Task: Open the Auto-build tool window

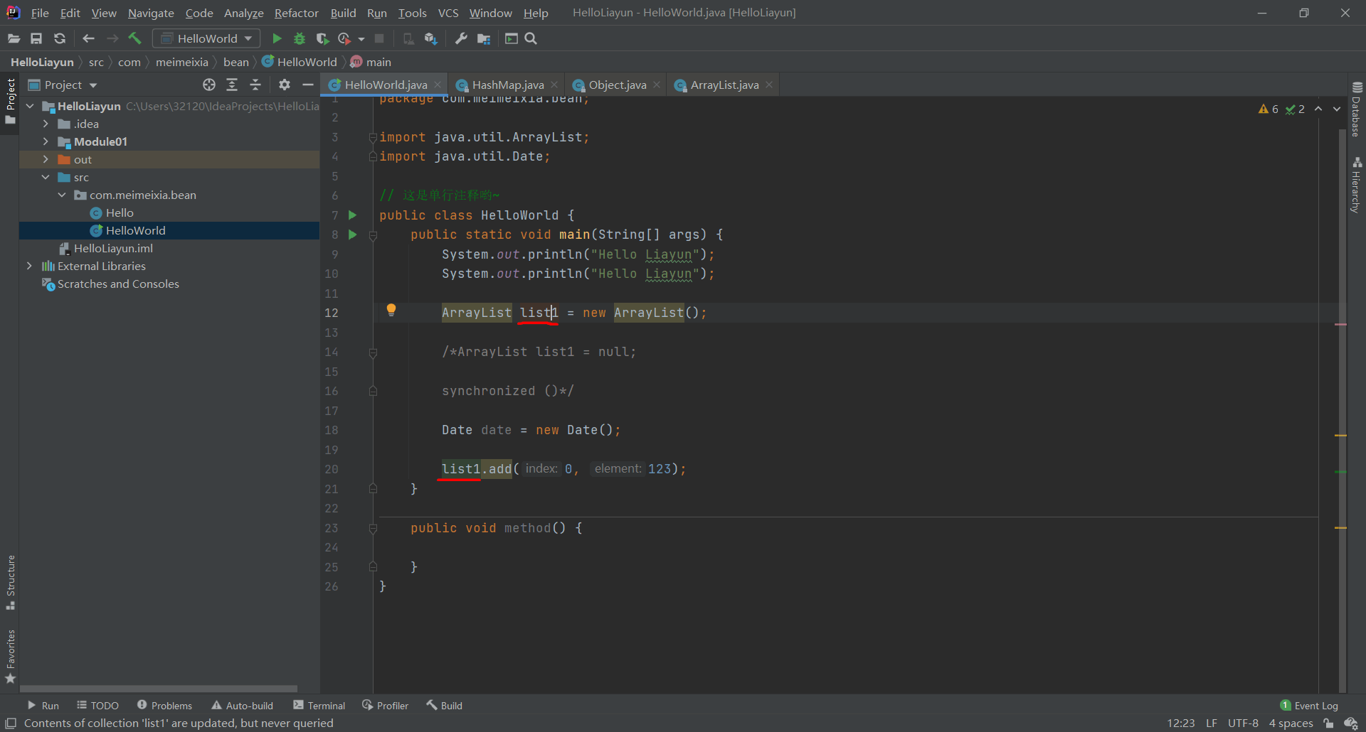Action: 243,706
